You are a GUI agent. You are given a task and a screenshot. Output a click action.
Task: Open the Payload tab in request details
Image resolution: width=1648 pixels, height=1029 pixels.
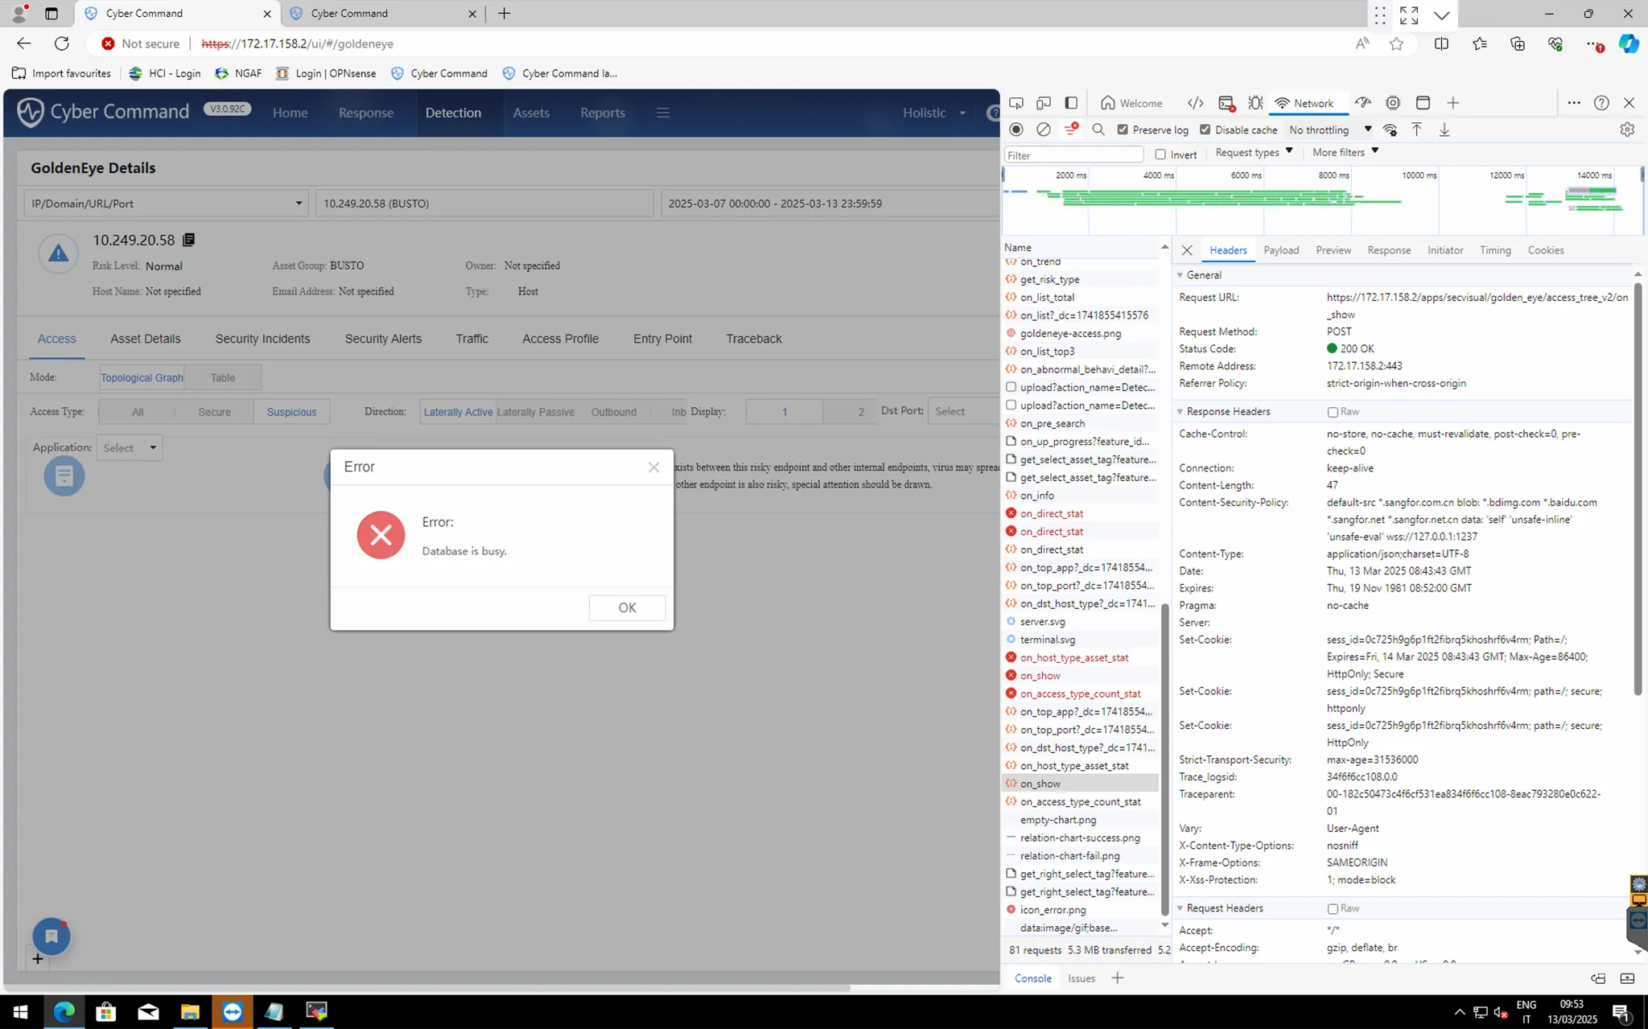1281,250
